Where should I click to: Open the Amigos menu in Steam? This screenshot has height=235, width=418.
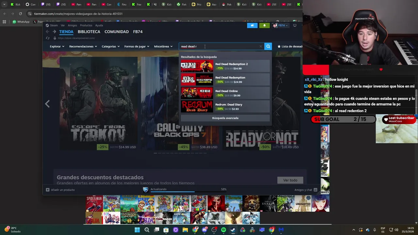(72, 25)
